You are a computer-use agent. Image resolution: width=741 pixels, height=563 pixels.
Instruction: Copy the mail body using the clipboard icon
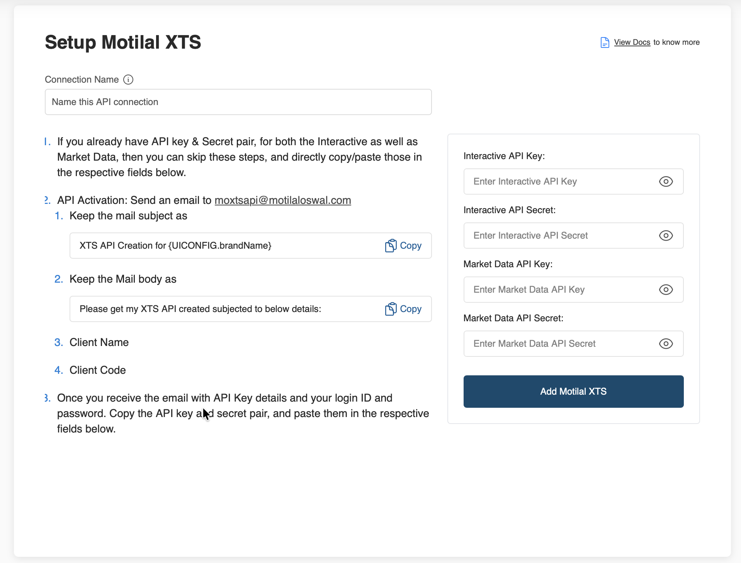391,309
